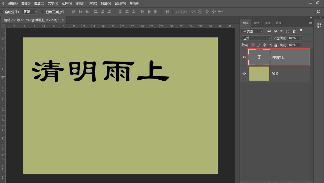
Task: Enable the 显示变换控件 checkbox
Action: coord(42,11)
